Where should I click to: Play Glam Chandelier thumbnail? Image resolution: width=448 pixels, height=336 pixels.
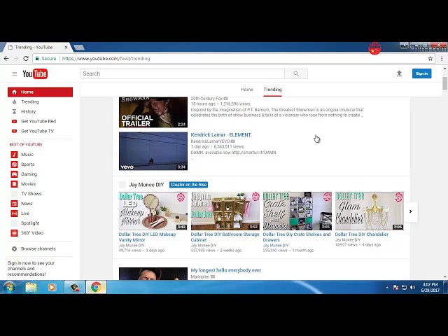click(x=370, y=211)
